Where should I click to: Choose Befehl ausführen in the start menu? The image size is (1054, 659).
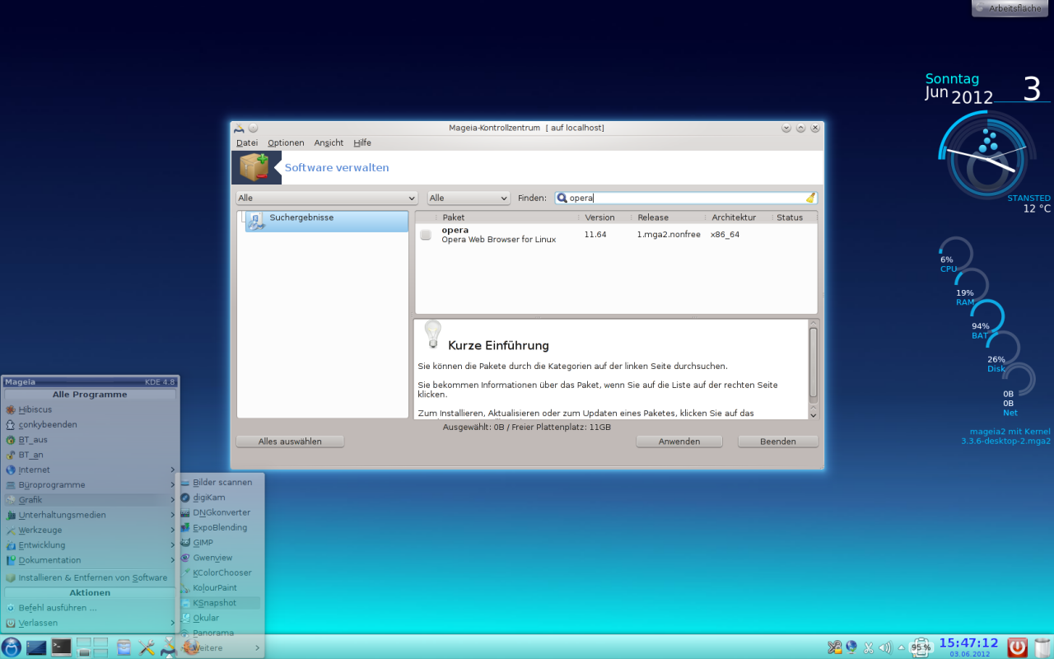[x=90, y=608]
